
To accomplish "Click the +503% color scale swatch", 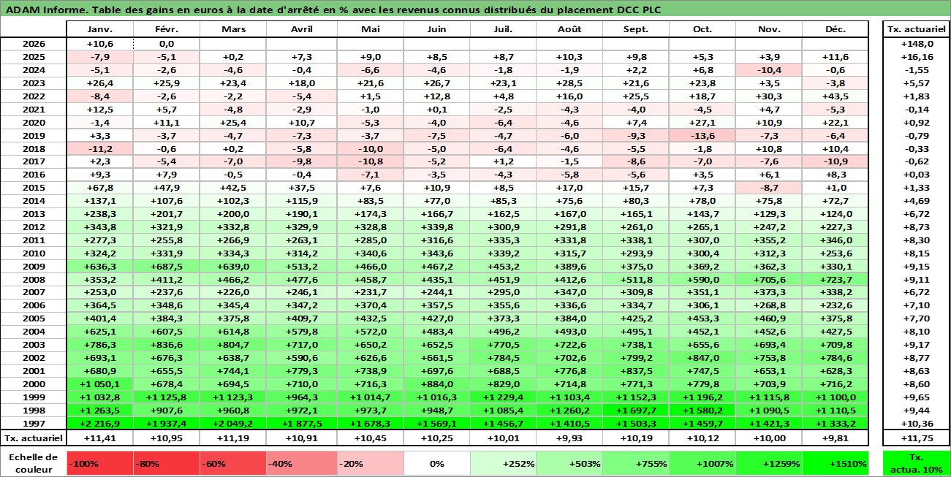I will point(569,463).
